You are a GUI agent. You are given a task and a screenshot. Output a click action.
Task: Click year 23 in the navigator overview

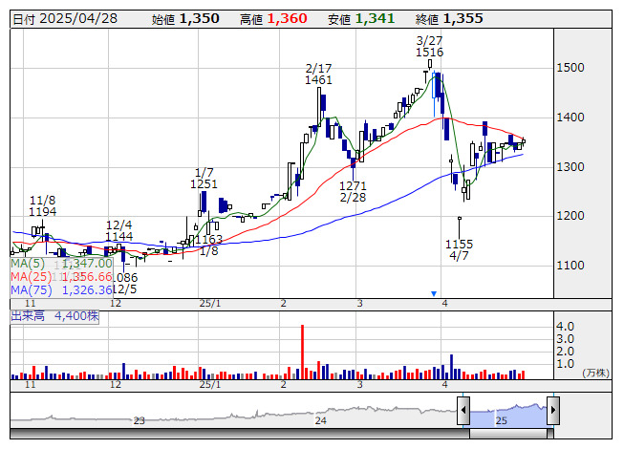pyautogui.click(x=140, y=420)
